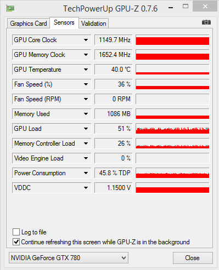Minimize the GPU-Z window

tap(171, 8)
